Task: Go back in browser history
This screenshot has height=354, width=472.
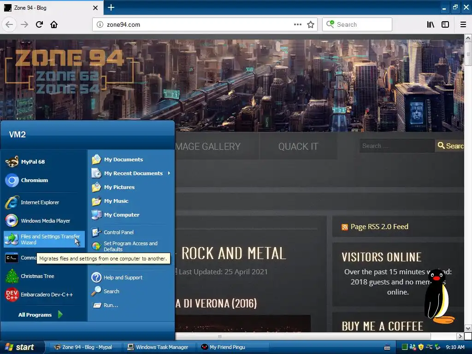Action: (9, 24)
